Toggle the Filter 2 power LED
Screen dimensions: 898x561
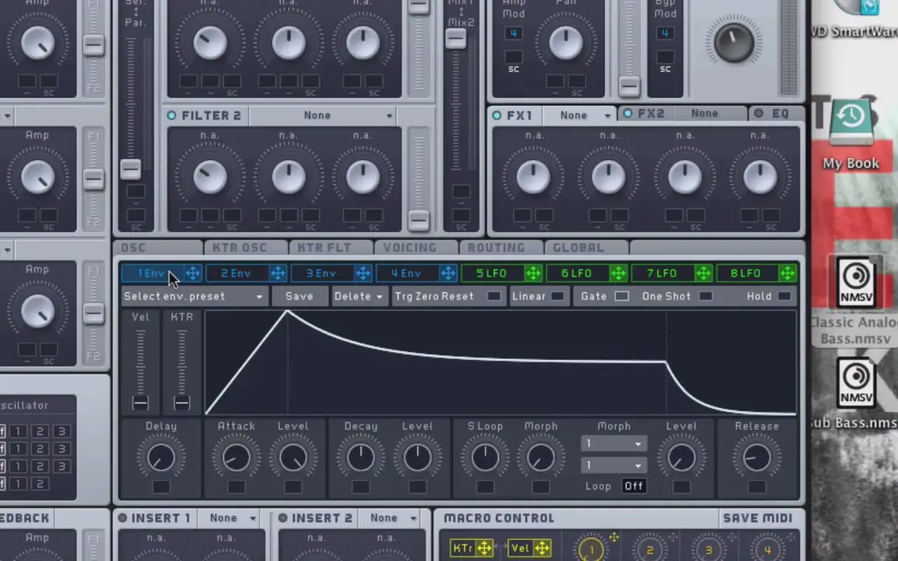(x=171, y=115)
